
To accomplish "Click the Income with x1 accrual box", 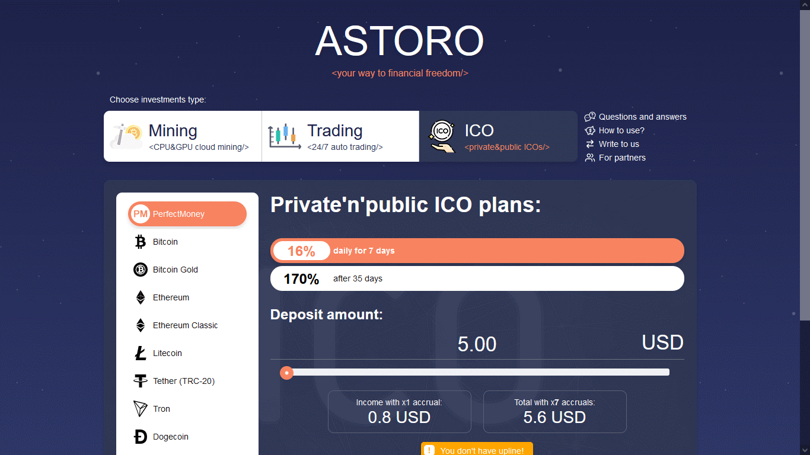I will click(399, 412).
